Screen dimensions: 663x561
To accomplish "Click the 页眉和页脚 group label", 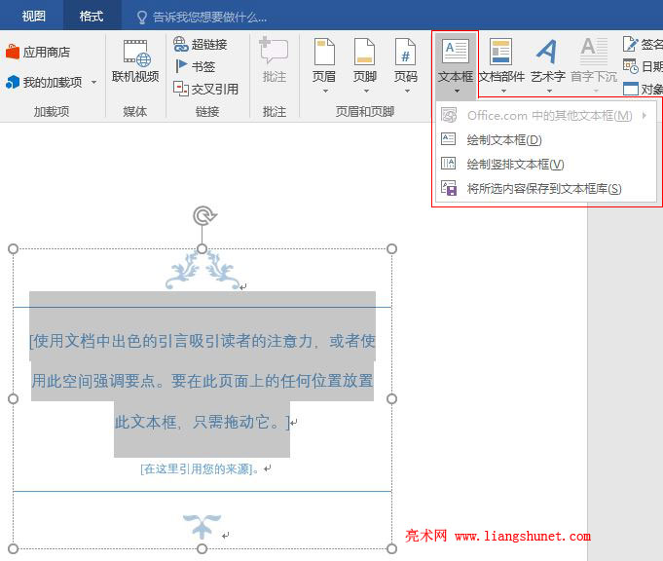I will tap(365, 112).
